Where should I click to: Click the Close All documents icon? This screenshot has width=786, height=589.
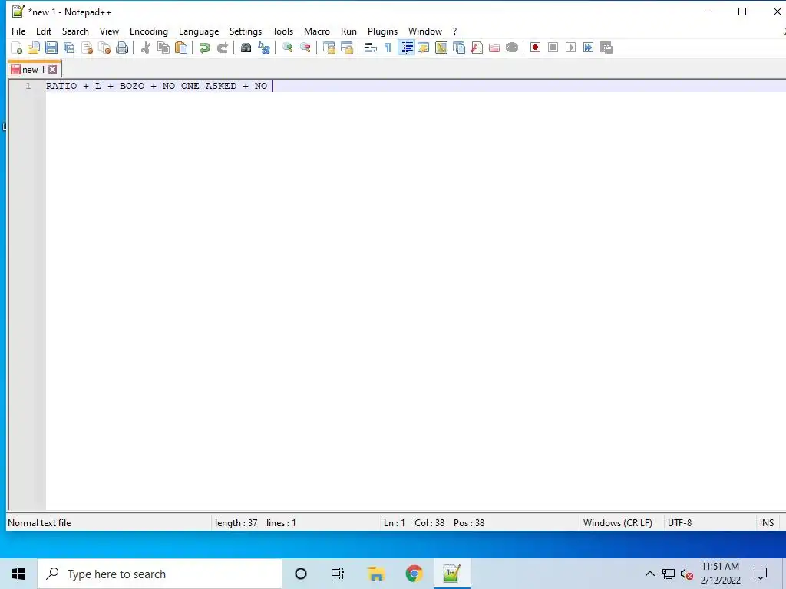[104, 48]
